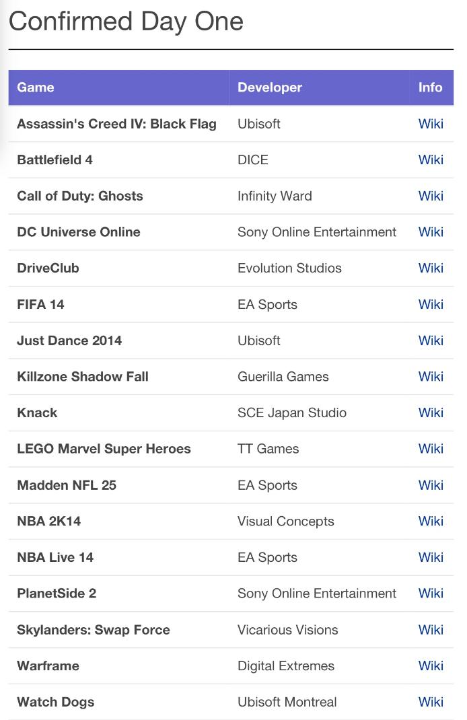Open the Wiki link for Warframe
Viewport: 467px width, 720px height.
(431, 665)
